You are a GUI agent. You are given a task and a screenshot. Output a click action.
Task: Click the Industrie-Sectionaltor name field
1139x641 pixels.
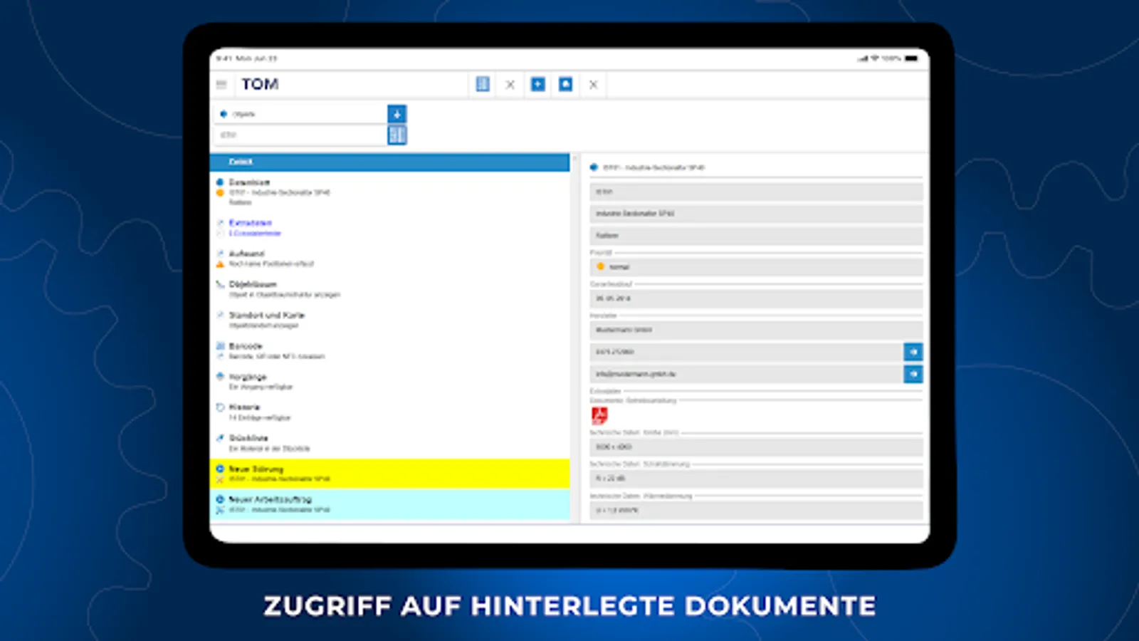[756, 214]
